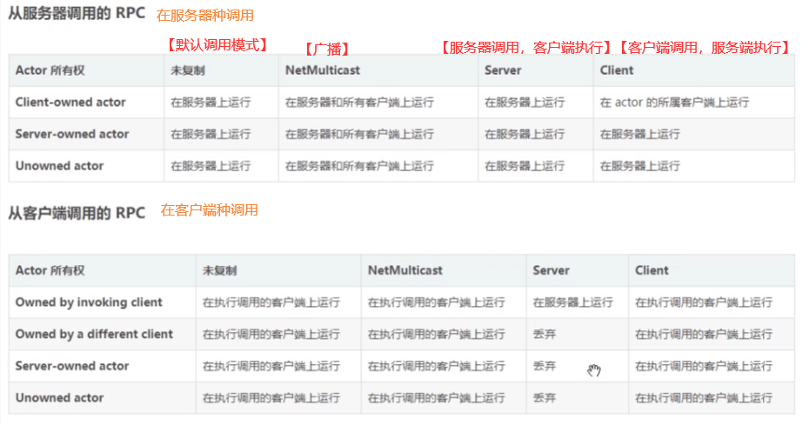Click Server-owned actor in server RPC table
Screen dimensions: 809x425
[72, 134]
